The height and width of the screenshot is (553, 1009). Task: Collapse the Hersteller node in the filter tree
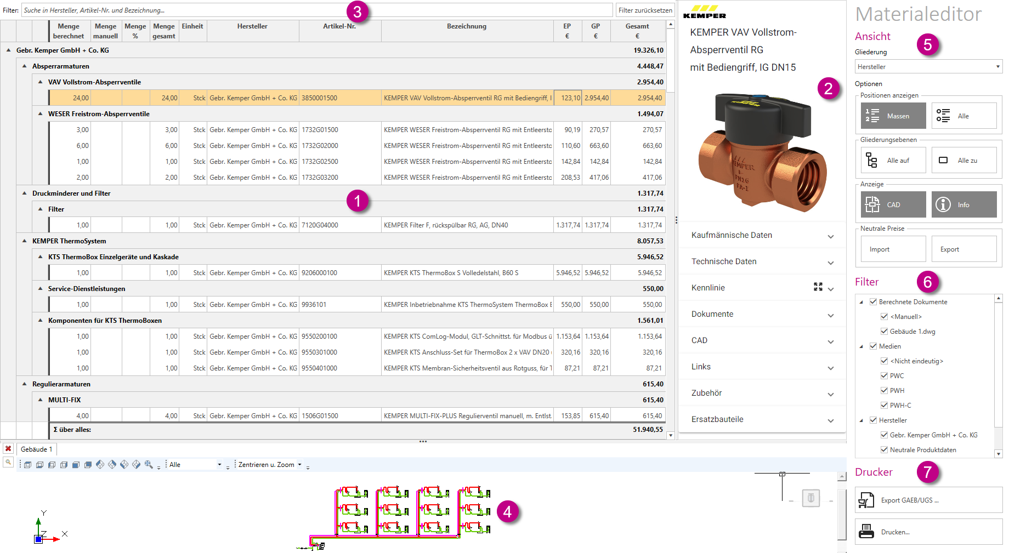[861, 420]
